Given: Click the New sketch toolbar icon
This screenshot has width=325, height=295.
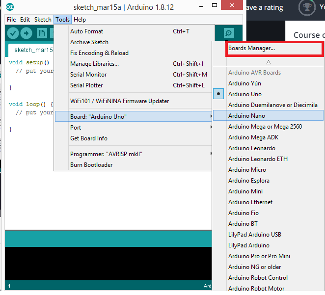Looking at the screenshot, I should coord(42,33).
